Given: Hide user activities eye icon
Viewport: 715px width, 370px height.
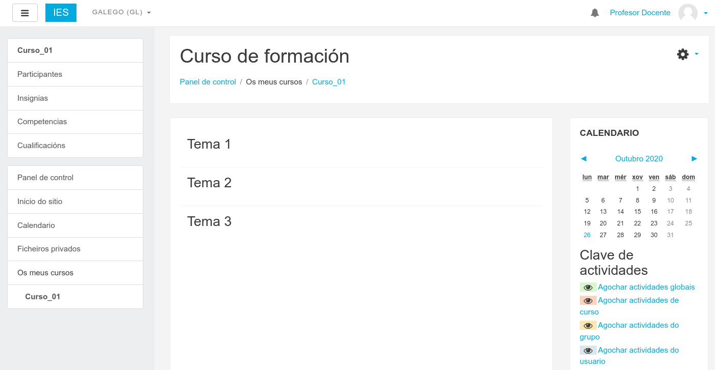Looking at the screenshot, I should (x=588, y=351).
